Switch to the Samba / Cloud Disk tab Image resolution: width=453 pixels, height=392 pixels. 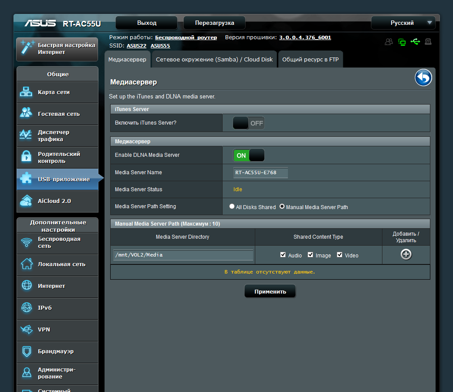click(214, 60)
